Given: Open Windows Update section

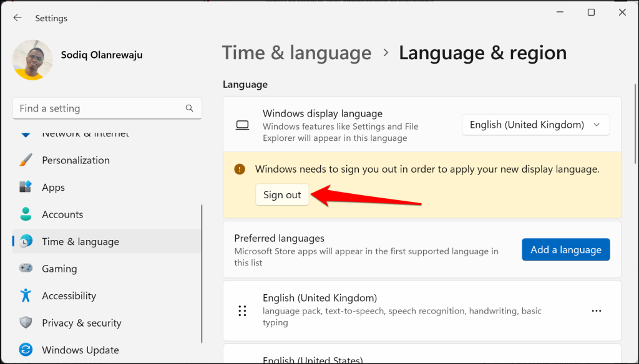Looking at the screenshot, I should tap(107, 350).
